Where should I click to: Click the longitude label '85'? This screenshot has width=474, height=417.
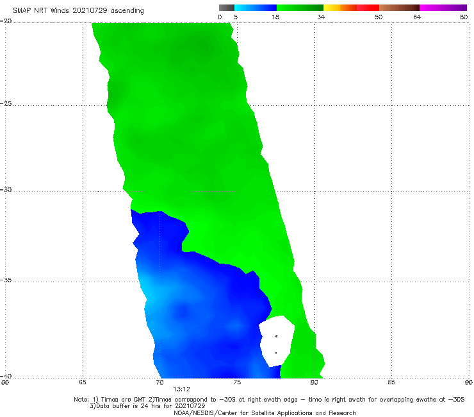pos(391,382)
